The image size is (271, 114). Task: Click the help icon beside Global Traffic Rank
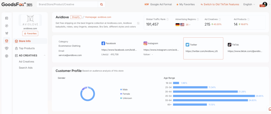pos(168,19)
